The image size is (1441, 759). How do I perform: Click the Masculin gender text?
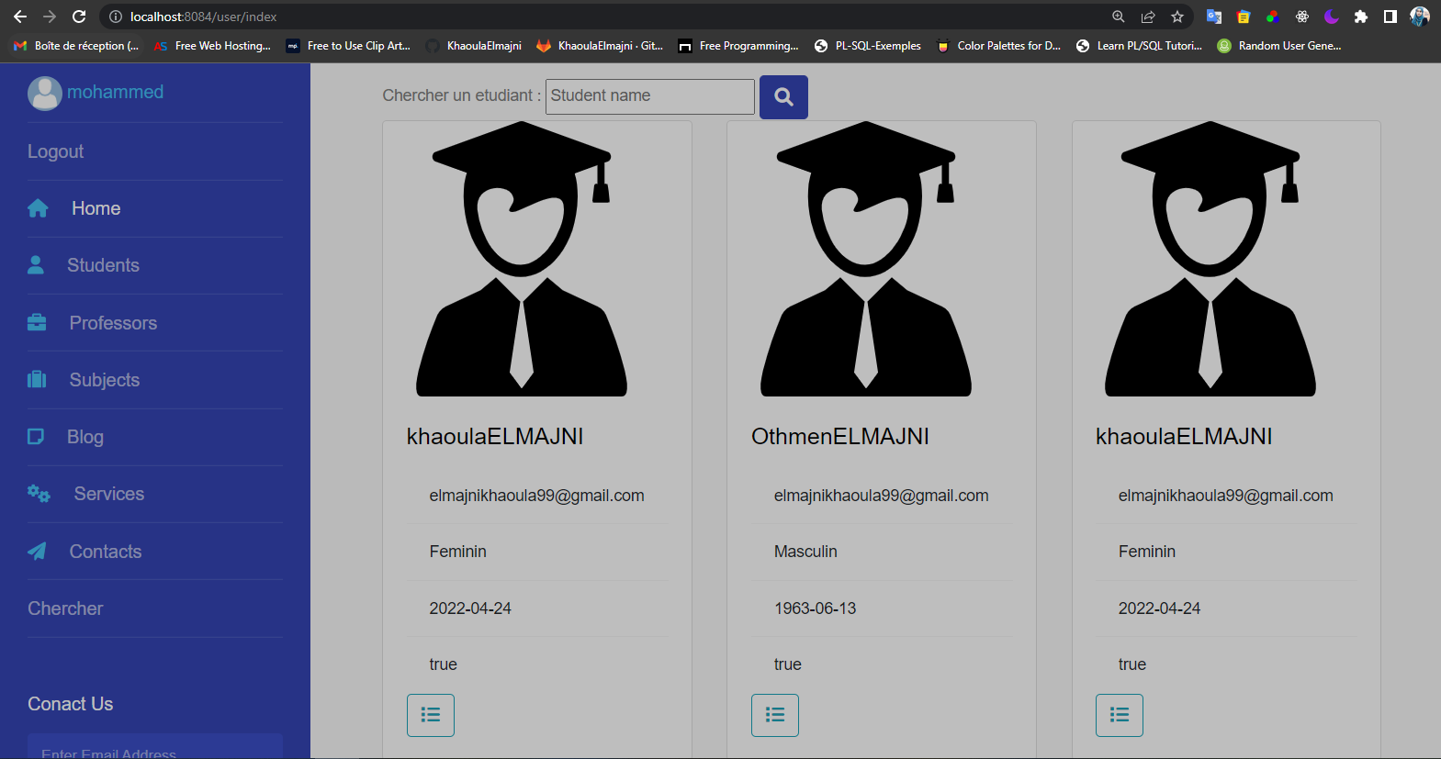pyautogui.click(x=805, y=552)
